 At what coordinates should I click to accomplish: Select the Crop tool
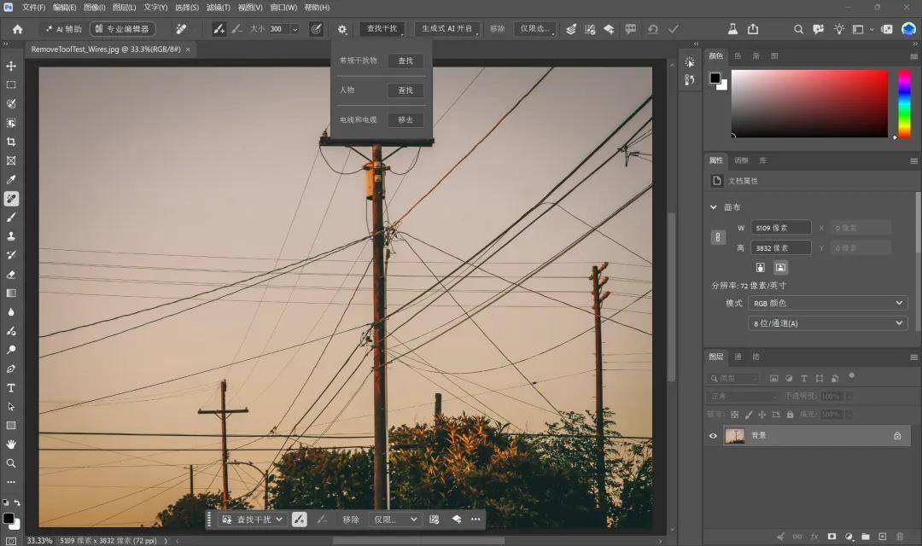click(x=11, y=142)
